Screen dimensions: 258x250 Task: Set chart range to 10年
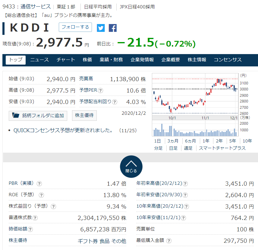click(x=247, y=141)
